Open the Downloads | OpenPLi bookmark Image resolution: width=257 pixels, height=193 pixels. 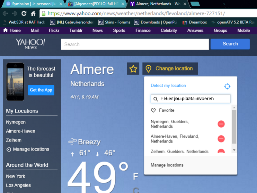pos(156,22)
